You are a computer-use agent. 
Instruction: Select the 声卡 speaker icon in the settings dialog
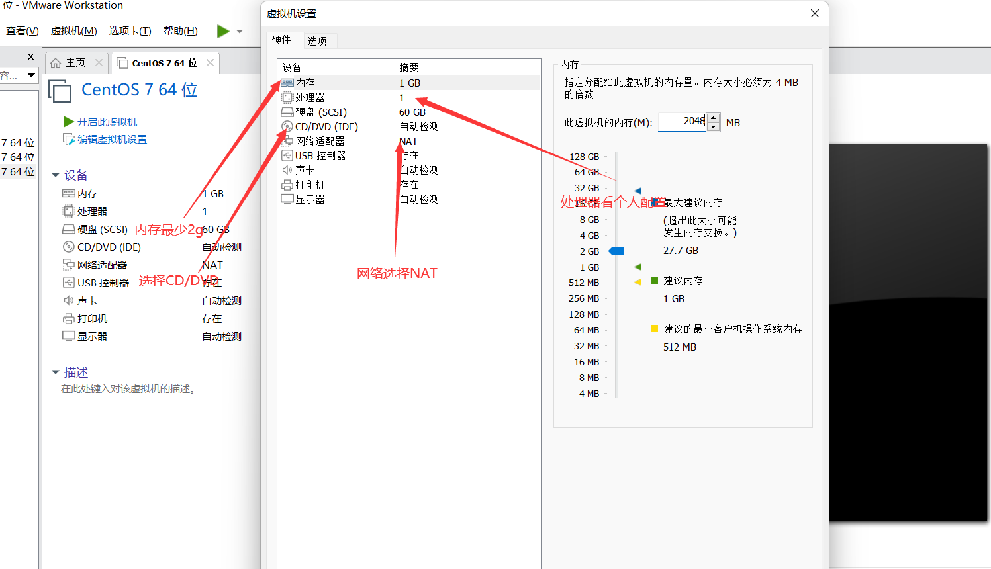287,170
